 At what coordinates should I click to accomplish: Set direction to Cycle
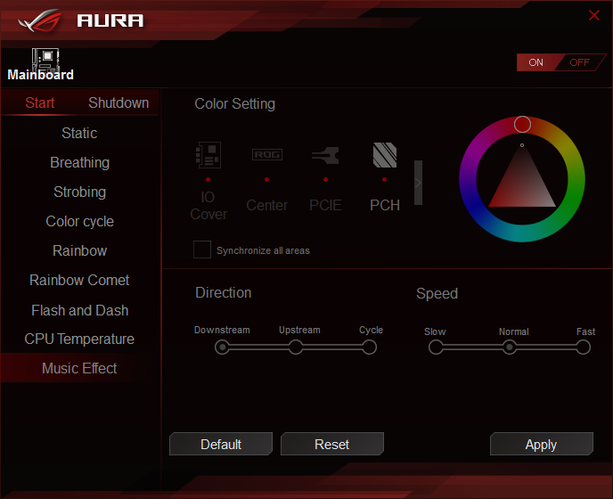[x=369, y=347]
